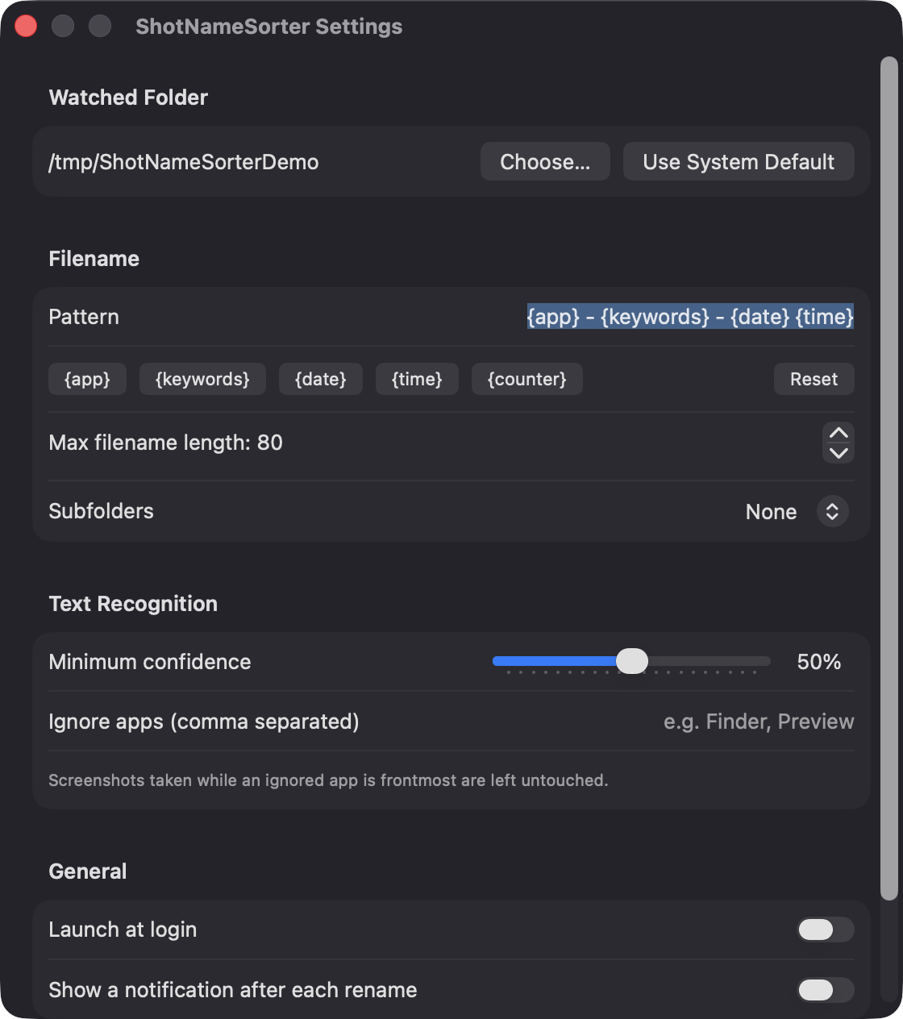The width and height of the screenshot is (903, 1019).
Task: Click the Choose... folder button
Action: click(x=545, y=161)
